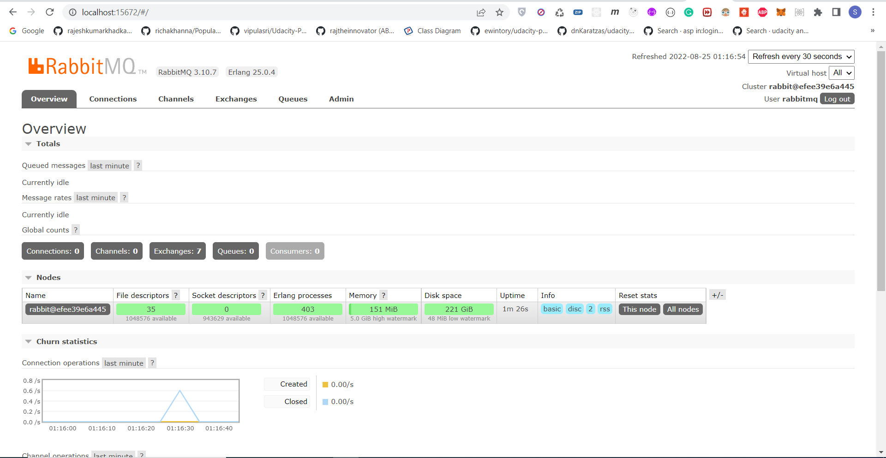Click the Memory 151 MiB usage bar
Image resolution: width=886 pixels, height=458 pixels.
coord(383,309)
